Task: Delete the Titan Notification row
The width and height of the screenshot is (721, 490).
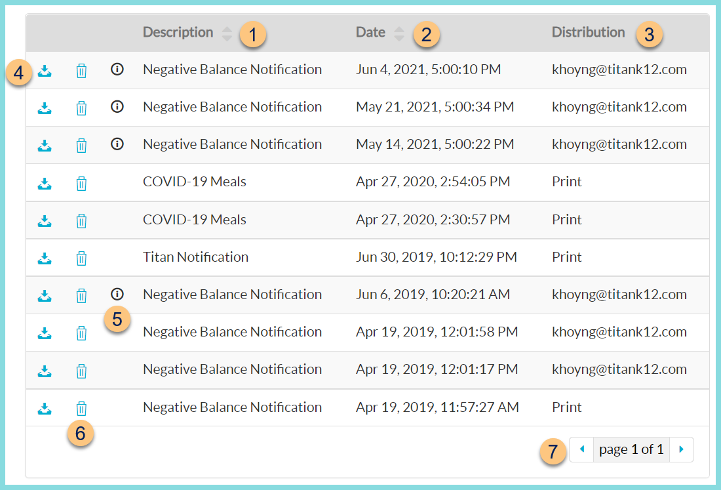Action: click(81, 257)
